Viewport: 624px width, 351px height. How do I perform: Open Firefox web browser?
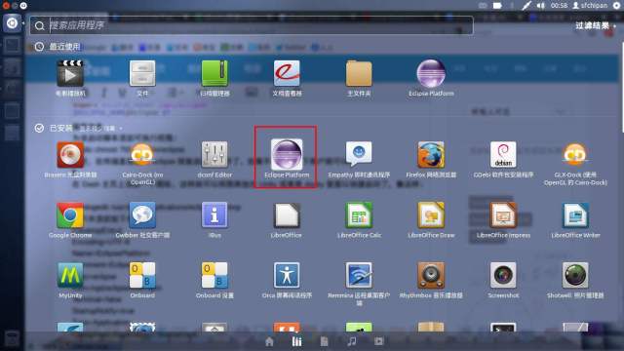tap(431, 159)
